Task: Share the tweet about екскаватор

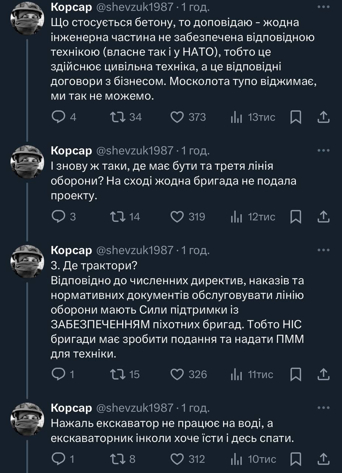Action: coord(323,459)
